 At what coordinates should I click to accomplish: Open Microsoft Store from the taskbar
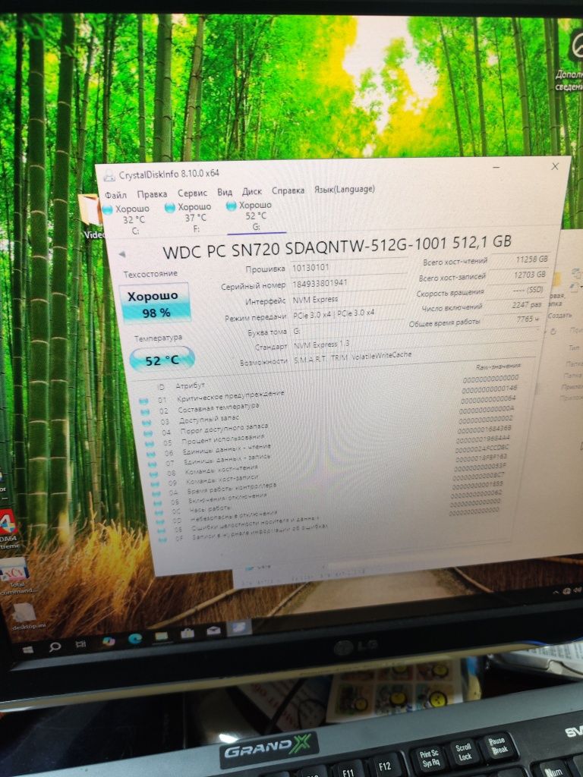[x=188, y=634]
